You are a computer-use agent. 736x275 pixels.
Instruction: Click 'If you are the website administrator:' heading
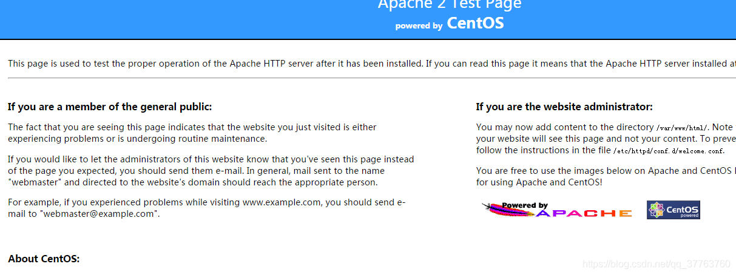[x=564, y=107]
